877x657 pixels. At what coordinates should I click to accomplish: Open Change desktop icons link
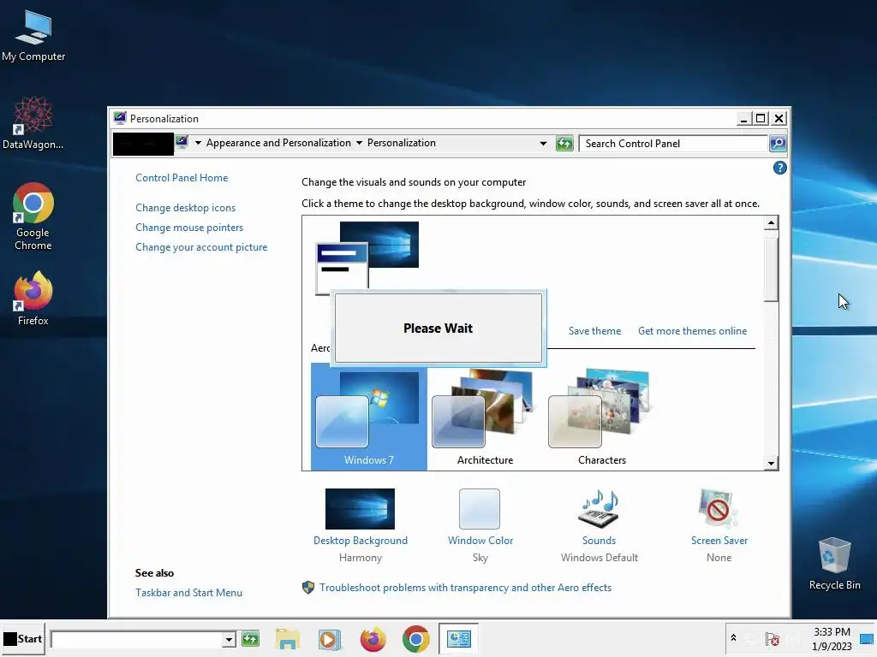point(185,208)
